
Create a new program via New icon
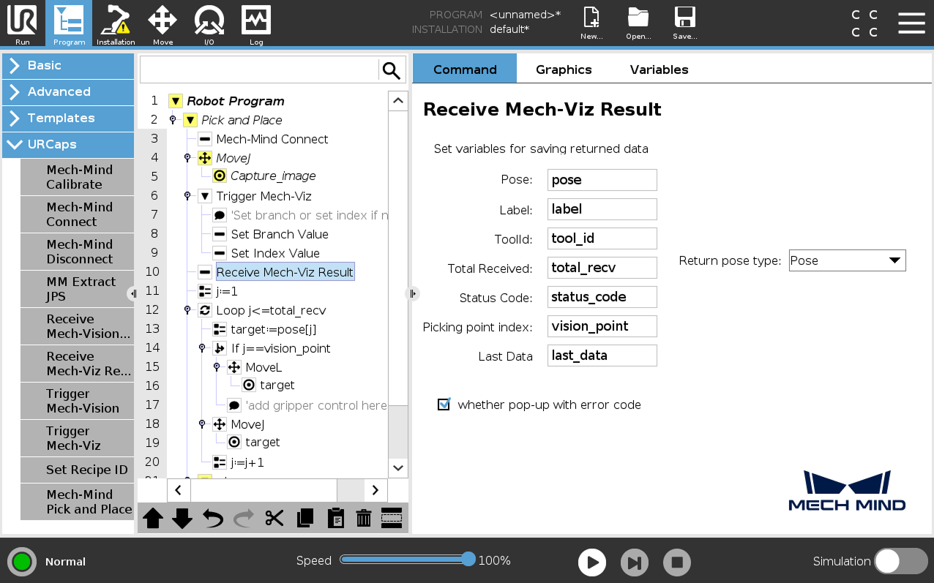click(591, 22)
